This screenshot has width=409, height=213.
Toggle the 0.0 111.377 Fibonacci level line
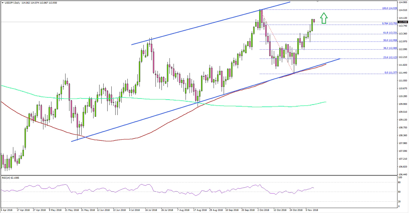click(332, 73)
